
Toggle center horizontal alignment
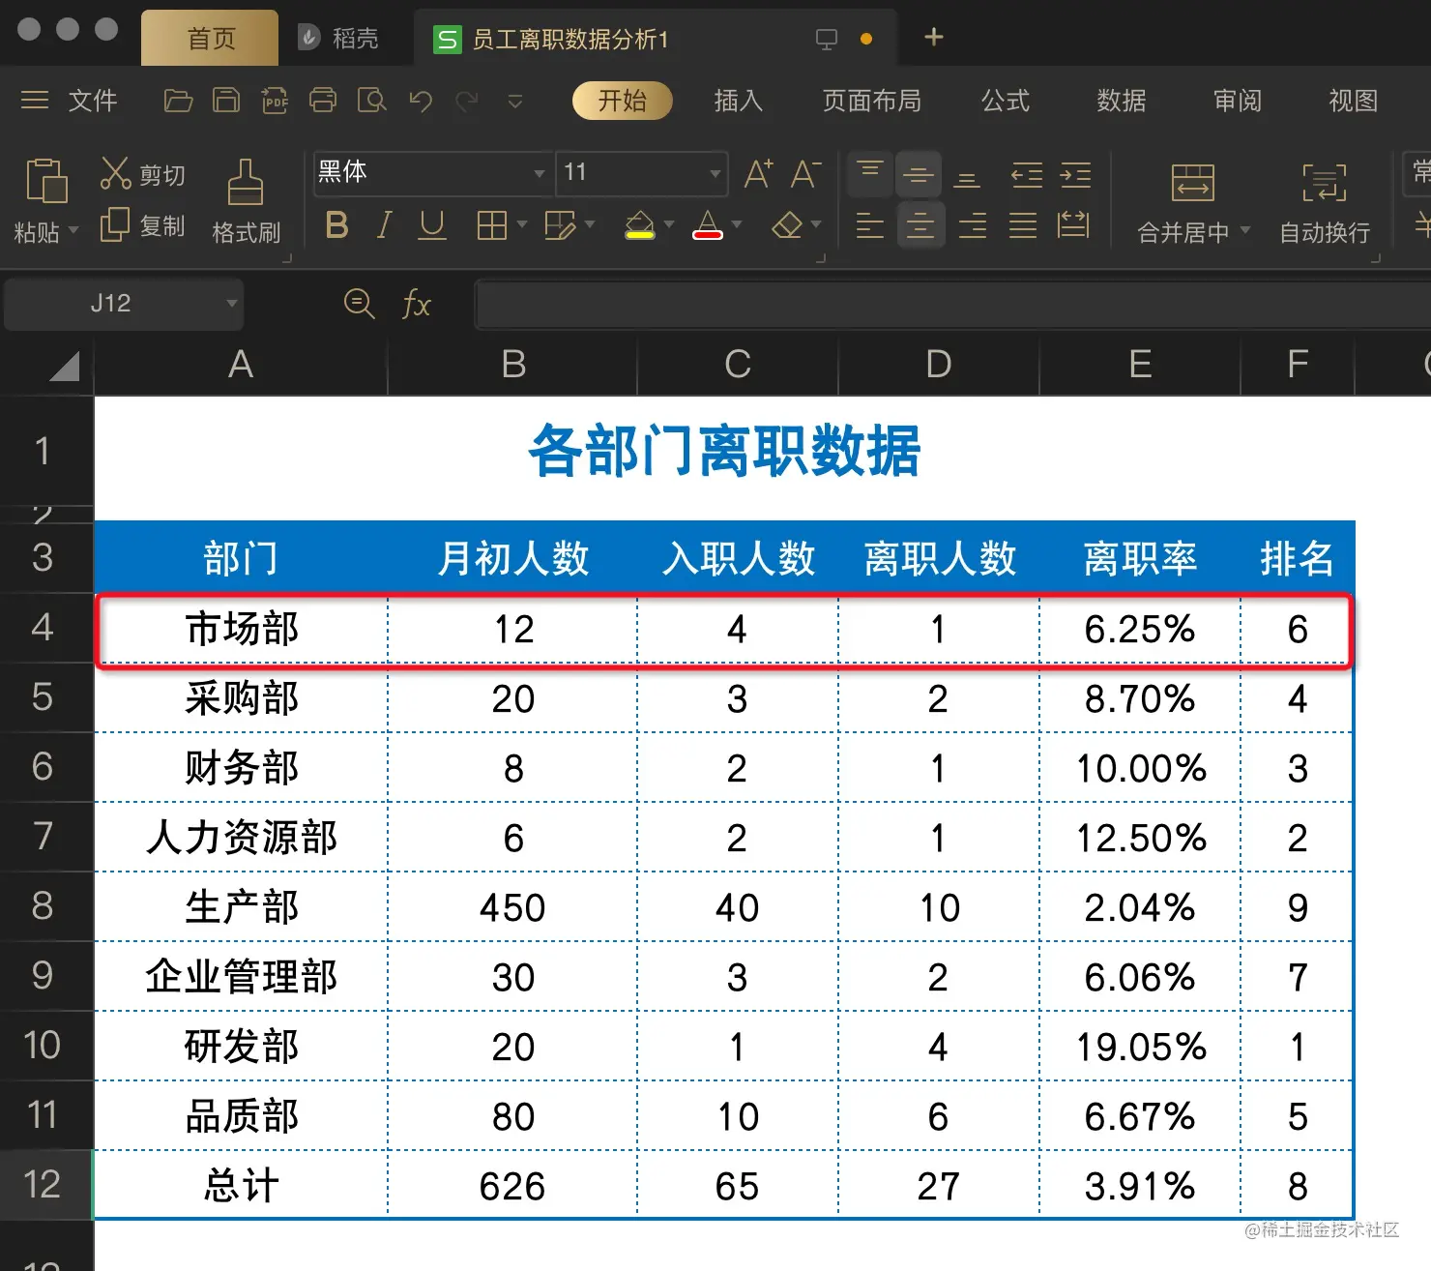click(920, 225)
